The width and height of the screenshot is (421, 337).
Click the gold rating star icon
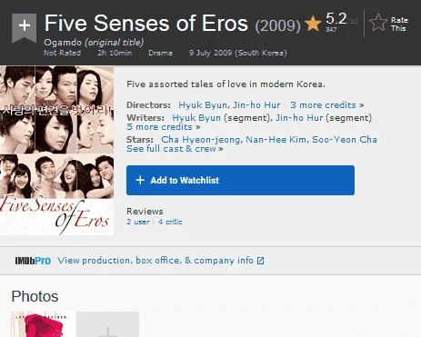[313, 24]
